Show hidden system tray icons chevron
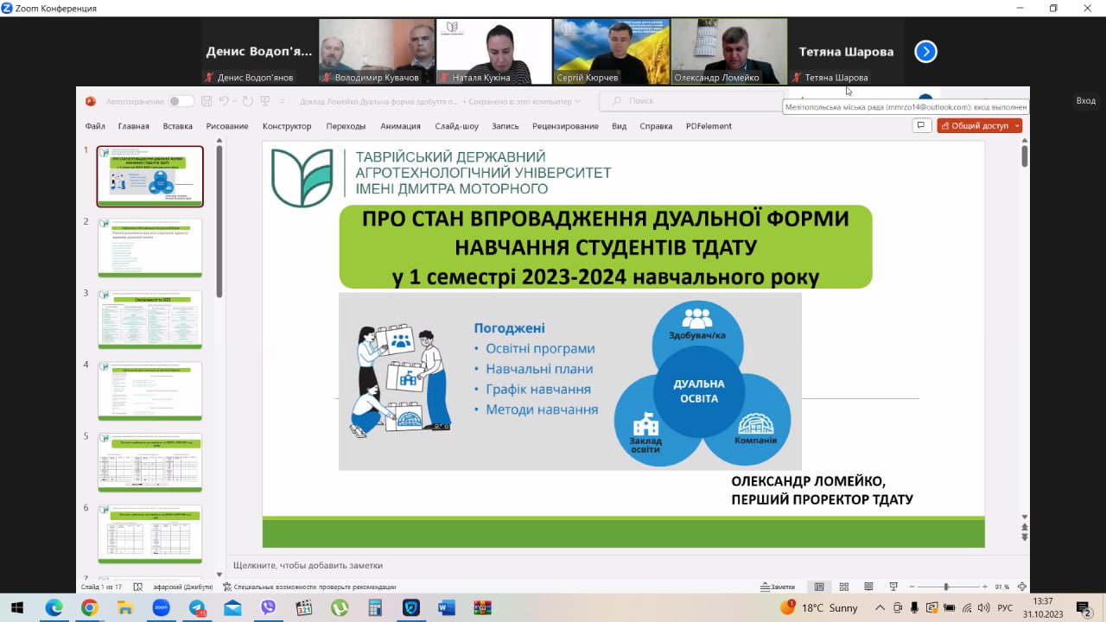The image size is (1106, 622). 880,607
